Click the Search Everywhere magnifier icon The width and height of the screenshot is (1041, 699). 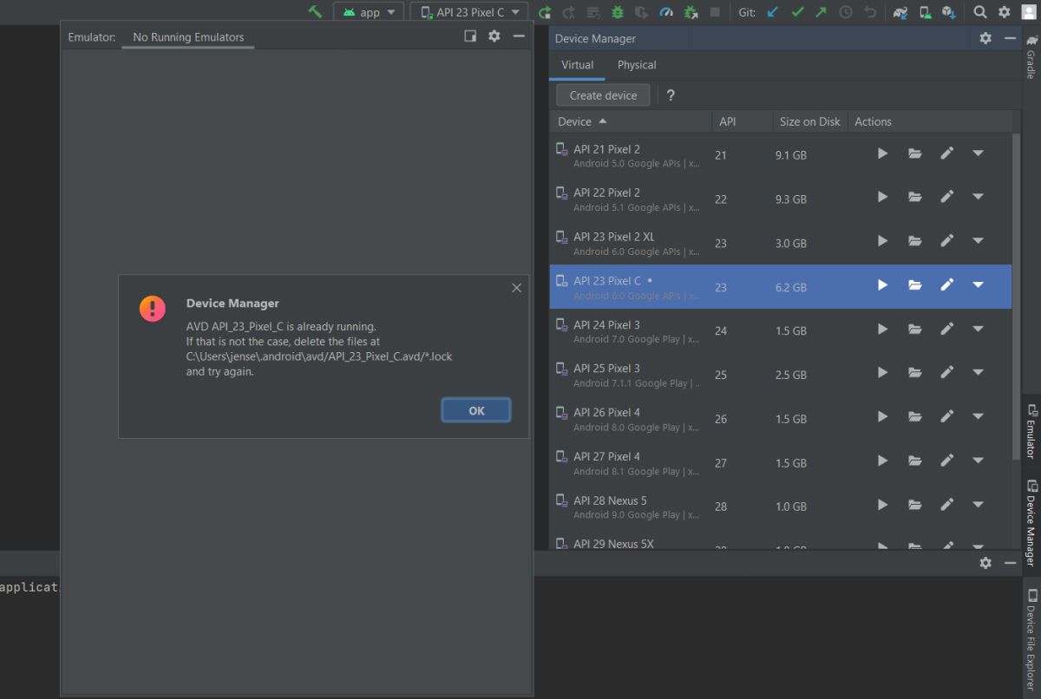(980, 12)
